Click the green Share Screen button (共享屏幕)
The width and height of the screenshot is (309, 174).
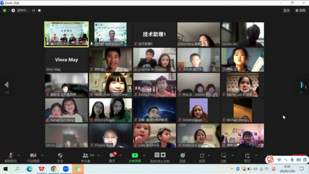pyautogui.click(x=135, y=156)
